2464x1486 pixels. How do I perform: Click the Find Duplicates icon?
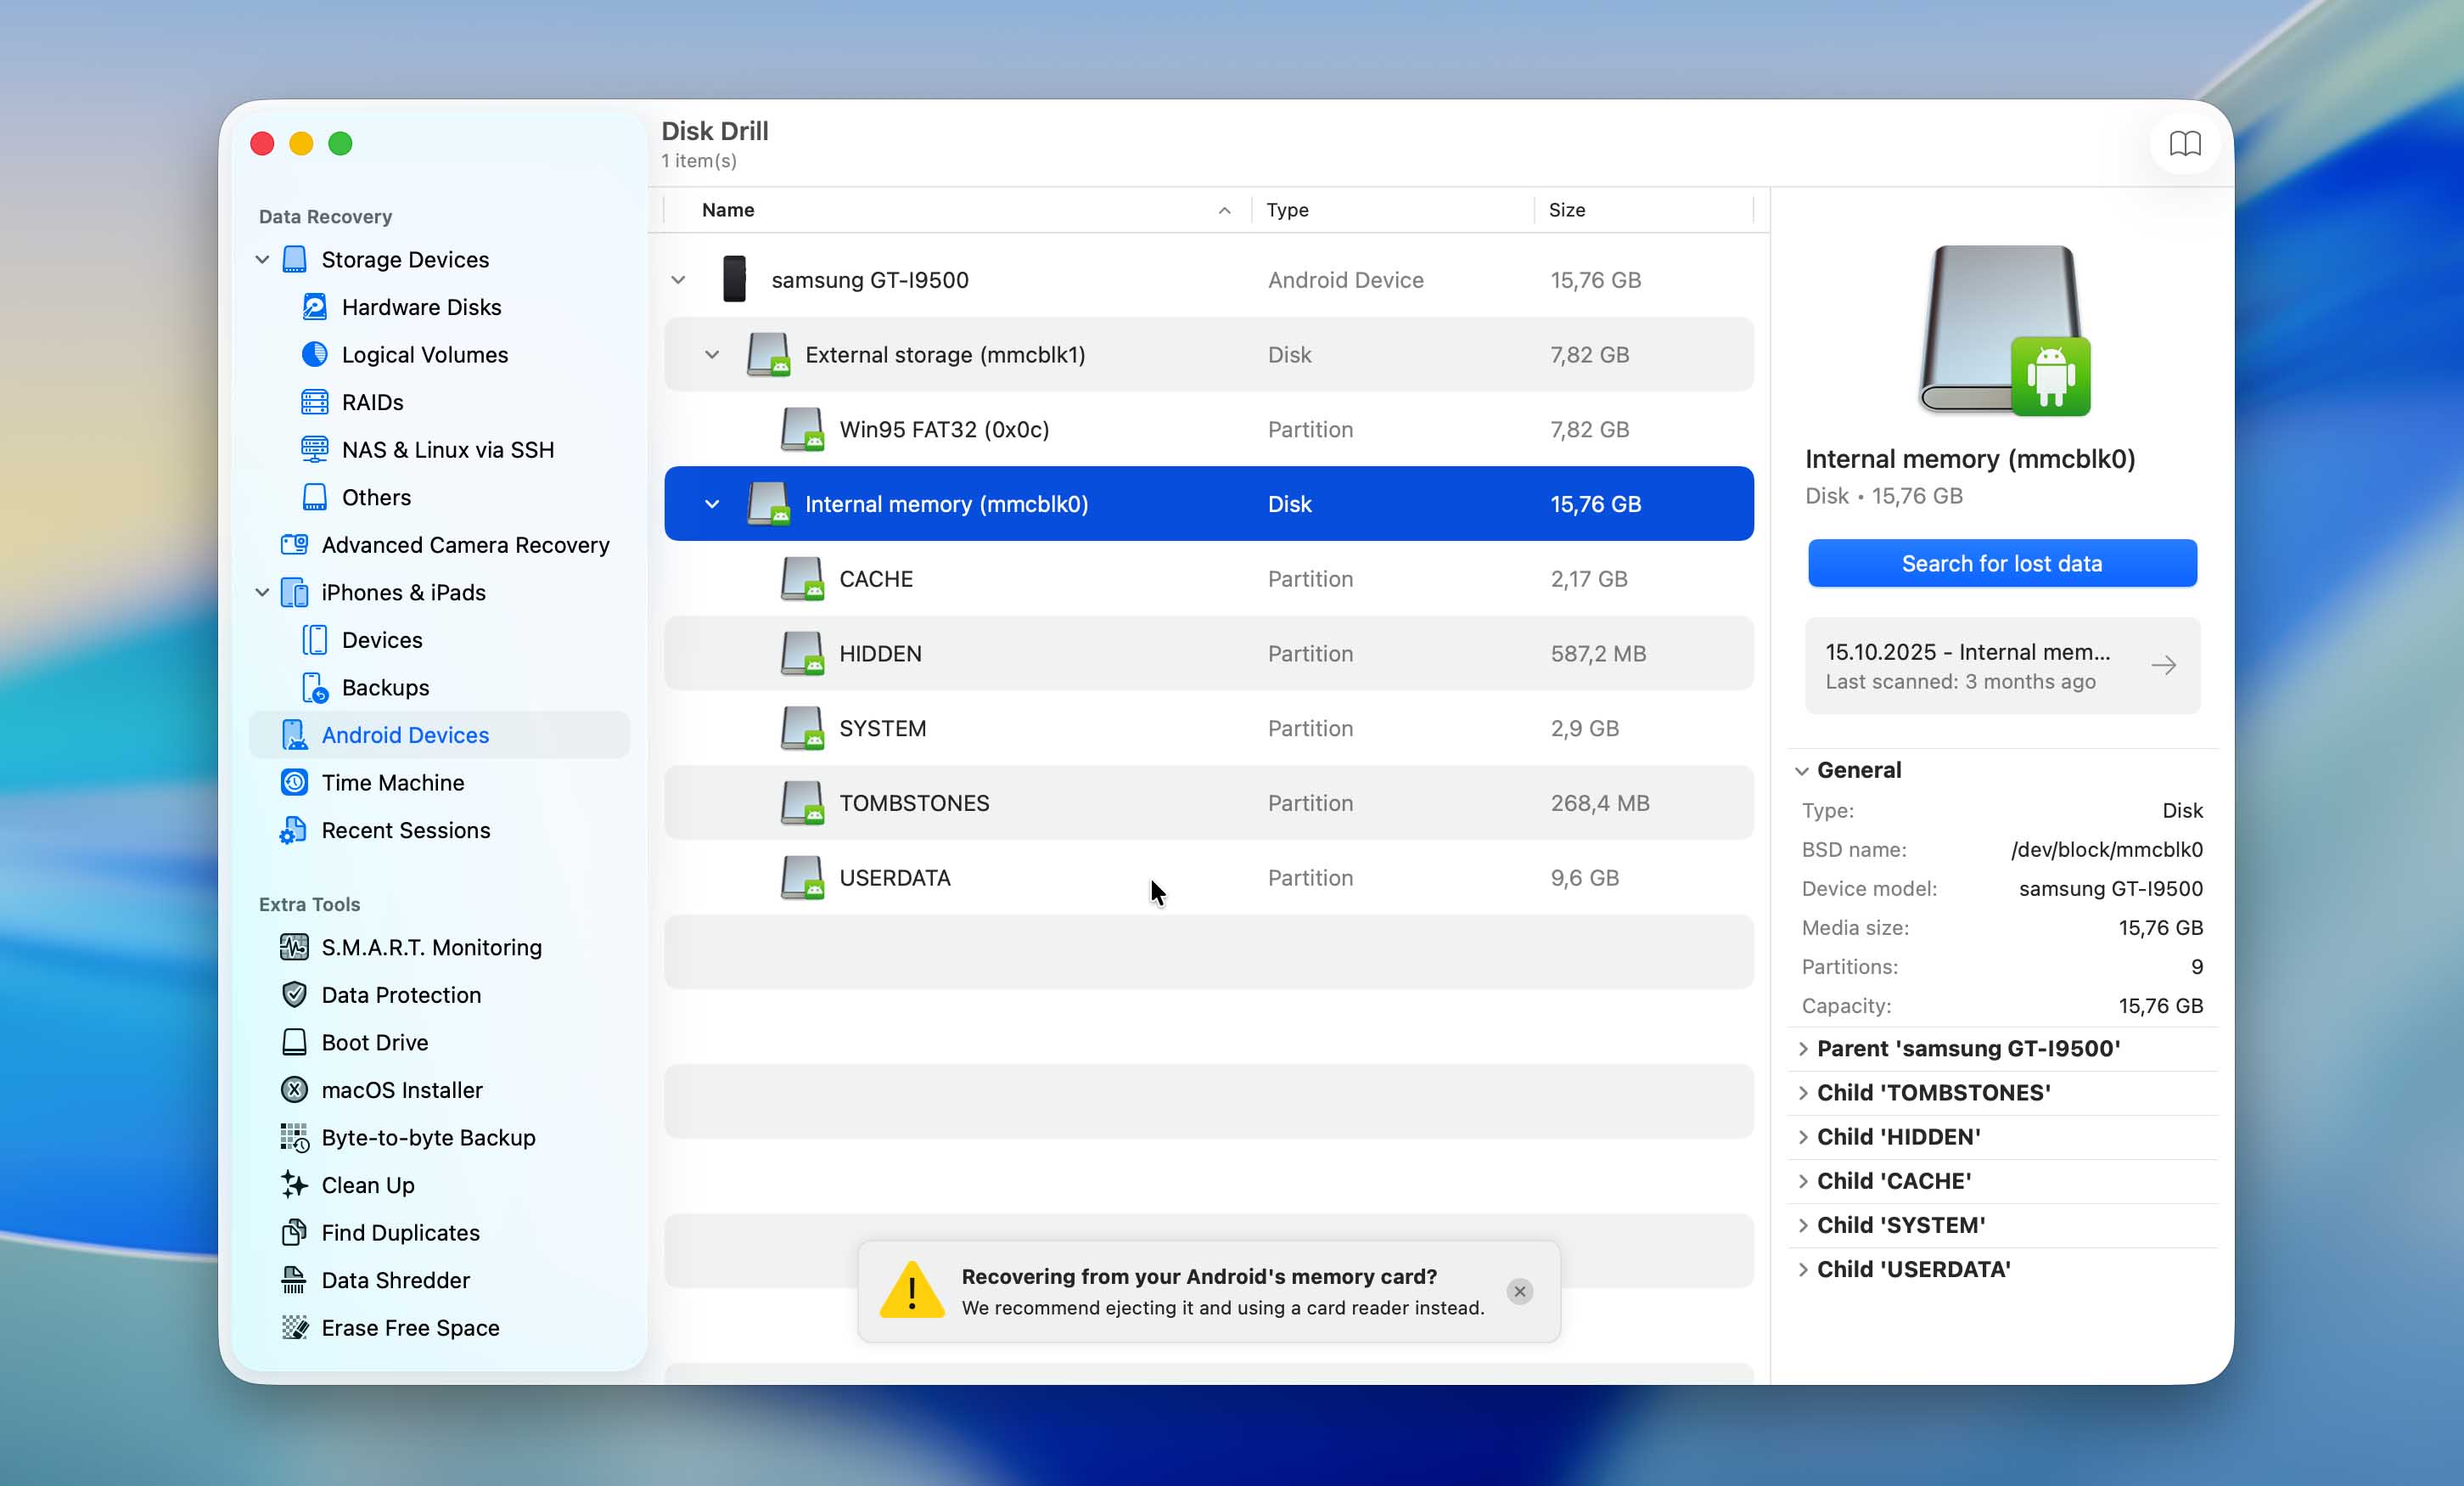pyautogui.click(x=294, y=1233)
